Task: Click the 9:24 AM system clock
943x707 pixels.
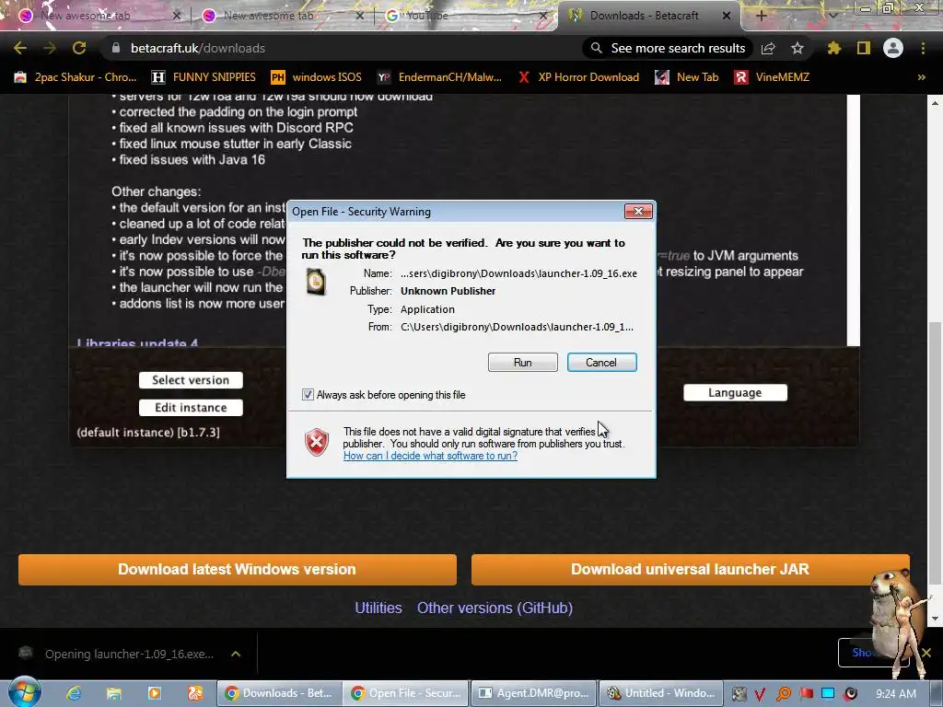Action: click(x=896, y=694)
